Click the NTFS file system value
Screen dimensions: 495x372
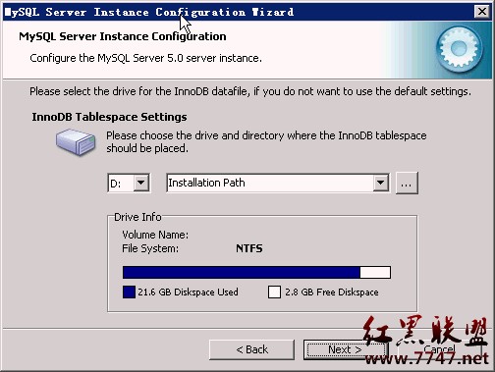click(249, 248)
